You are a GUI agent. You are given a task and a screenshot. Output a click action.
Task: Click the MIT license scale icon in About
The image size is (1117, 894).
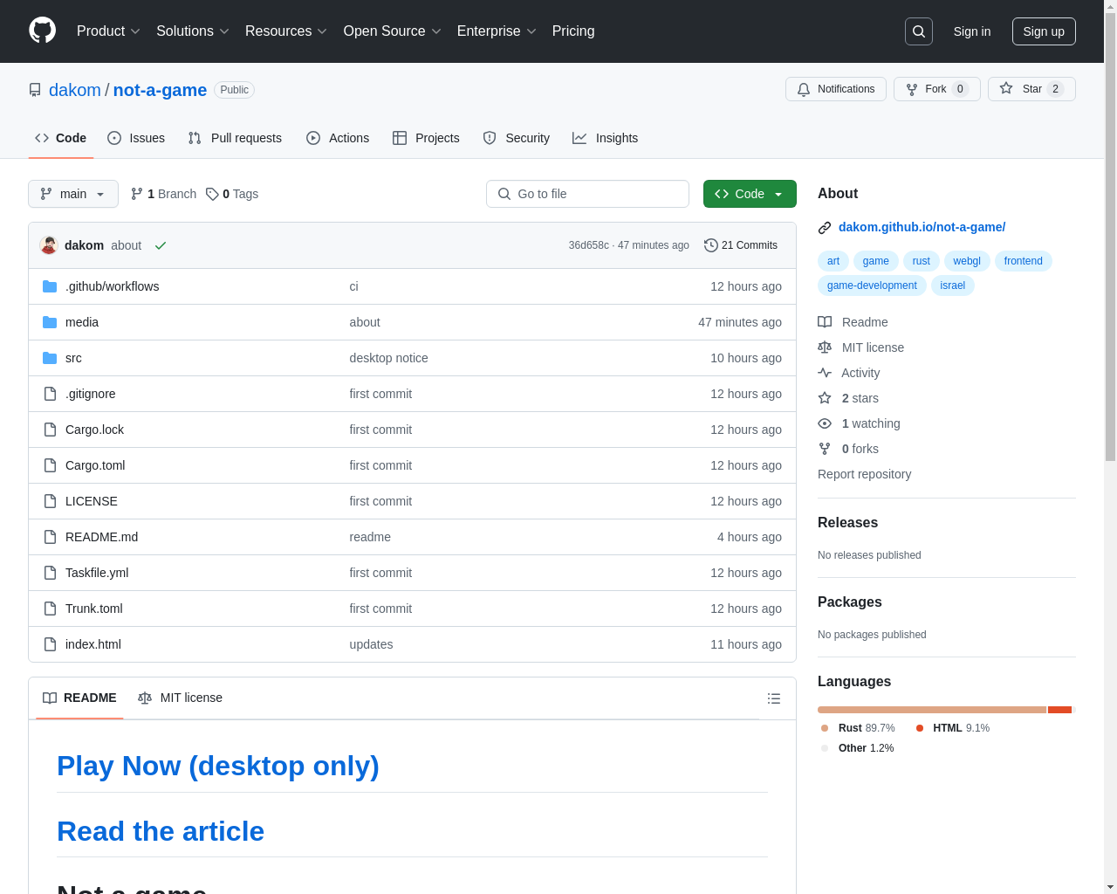click(825, 347)
